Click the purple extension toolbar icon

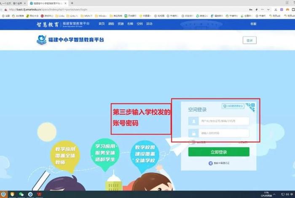(282, 10)
